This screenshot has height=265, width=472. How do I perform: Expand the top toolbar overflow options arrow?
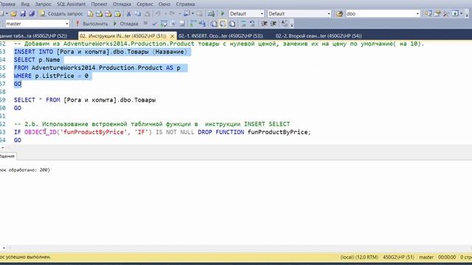coord(467,15)
